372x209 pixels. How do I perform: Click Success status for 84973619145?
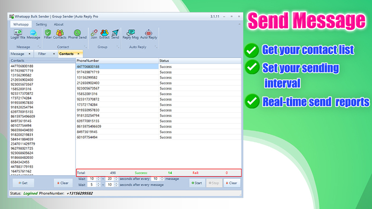point(165,132)
